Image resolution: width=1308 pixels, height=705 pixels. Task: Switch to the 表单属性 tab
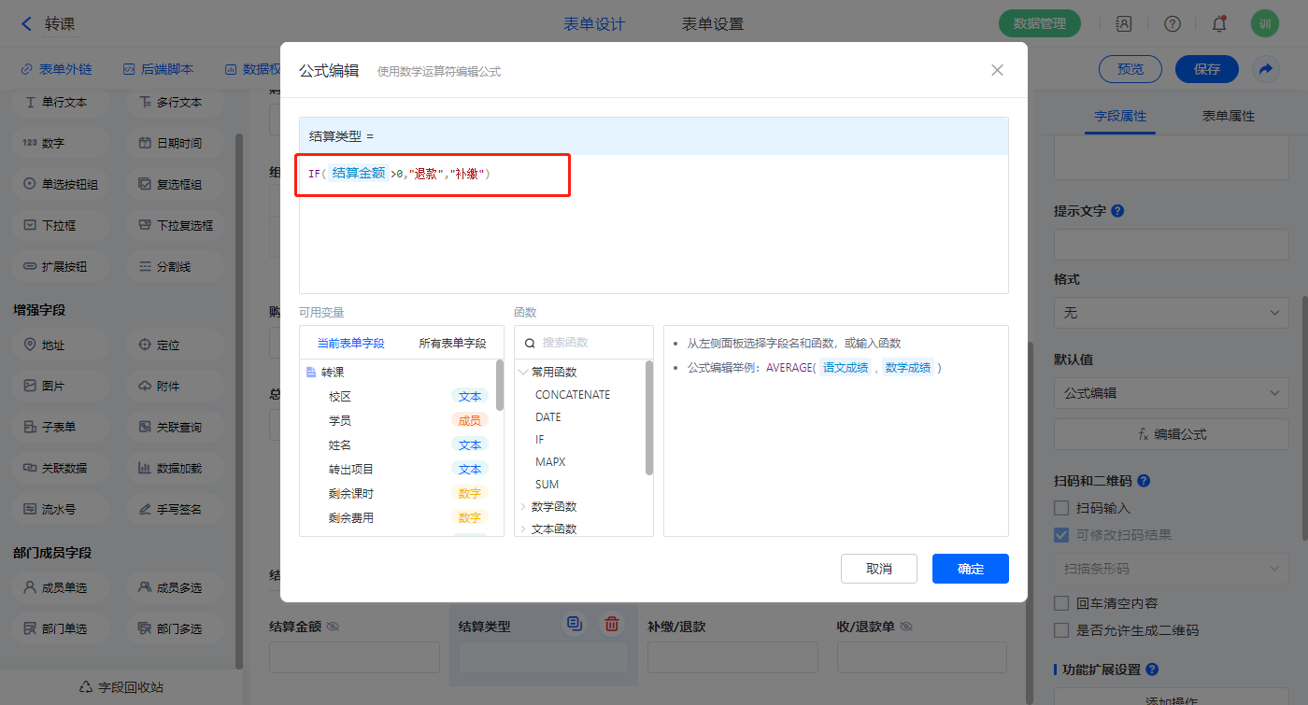coord(1228,117)
